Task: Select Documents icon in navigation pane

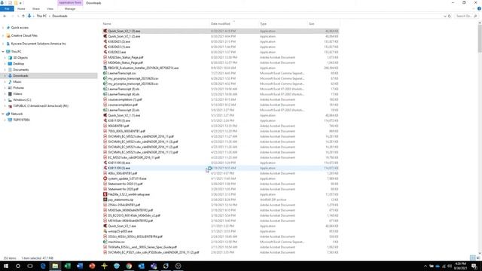Action: 10,70
